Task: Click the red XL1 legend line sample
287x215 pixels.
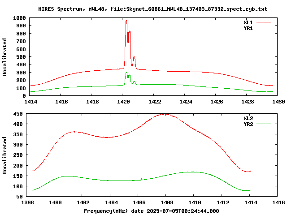Action: [x=264, y=22]
